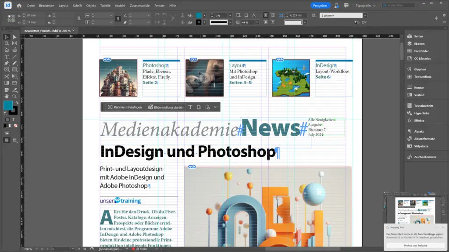449x252 pixels.
Task: Open the Schrift menu
Action: tap(77, 5)
